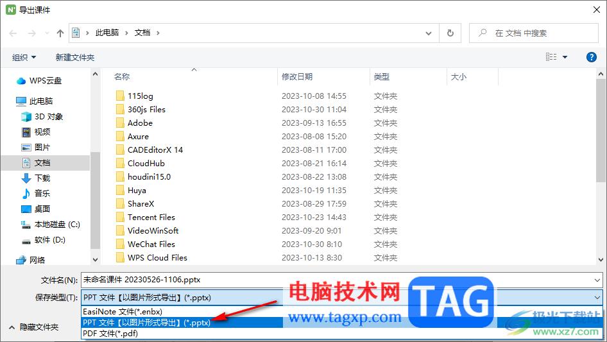Open the view options dropdown arrow
607x342 pixels.
[x=565, y=57]
